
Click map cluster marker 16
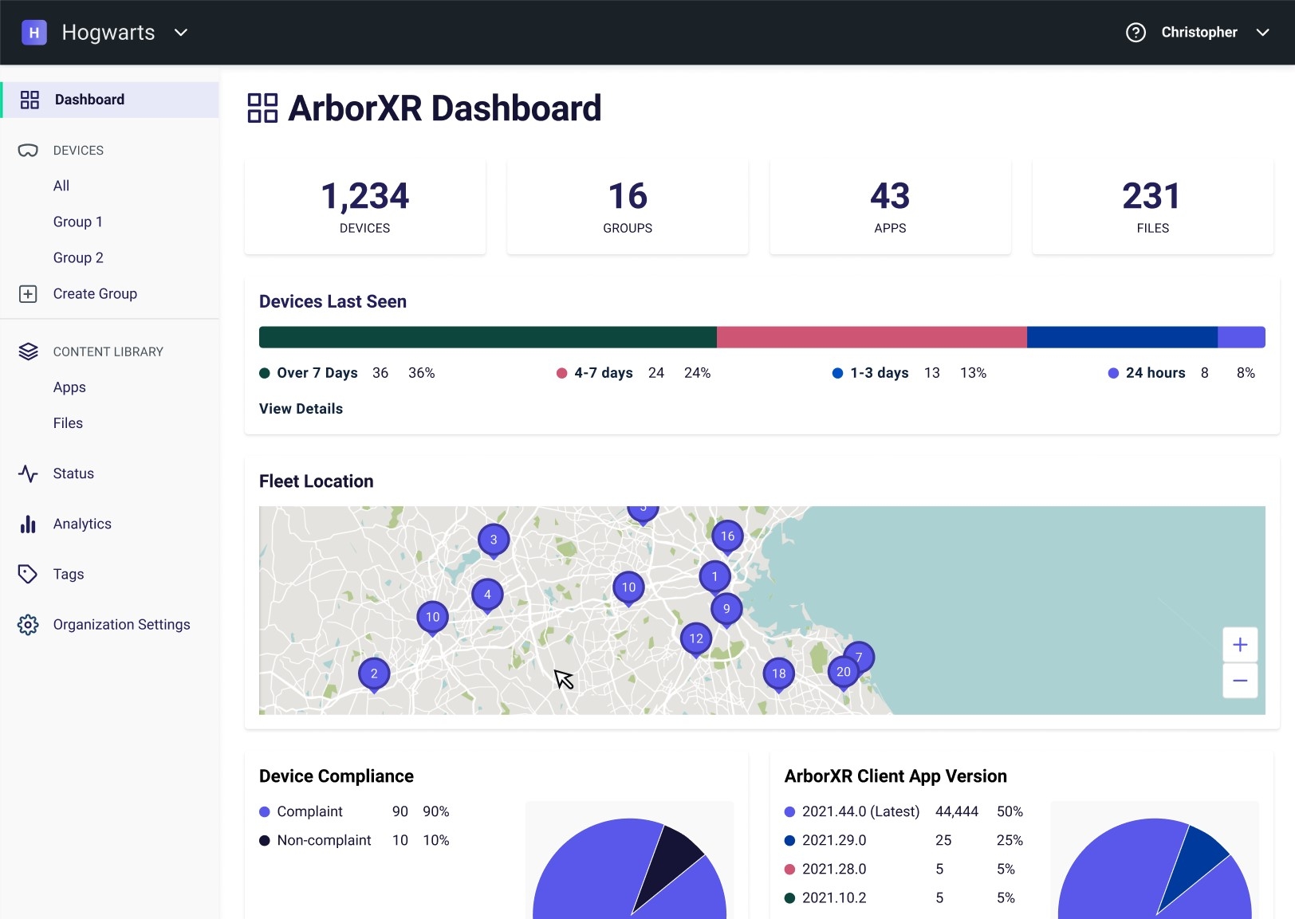tap(727, 537)
